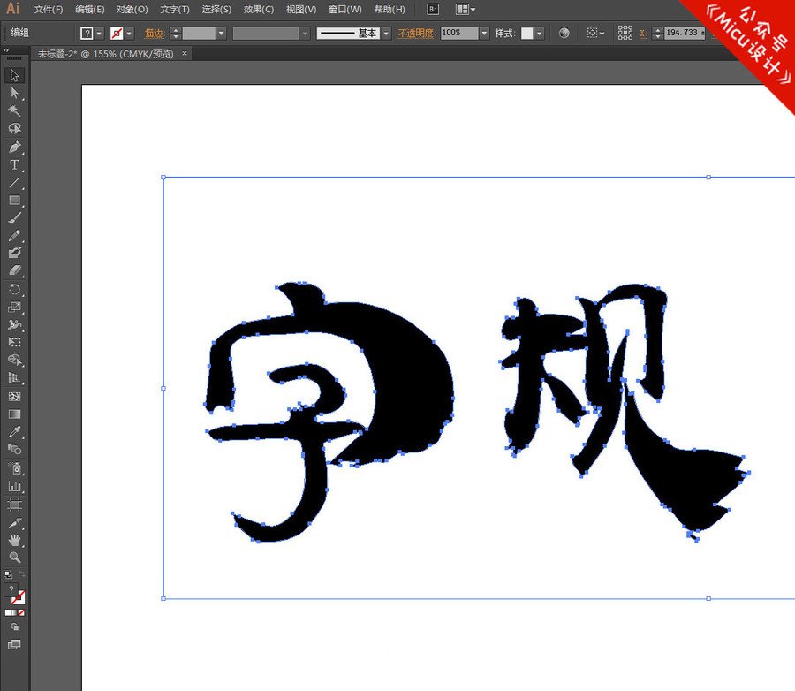The width and height of the screenshot is (795, 691).
Task: Reset to default fill and stroke
Action: tap(7, 574)
